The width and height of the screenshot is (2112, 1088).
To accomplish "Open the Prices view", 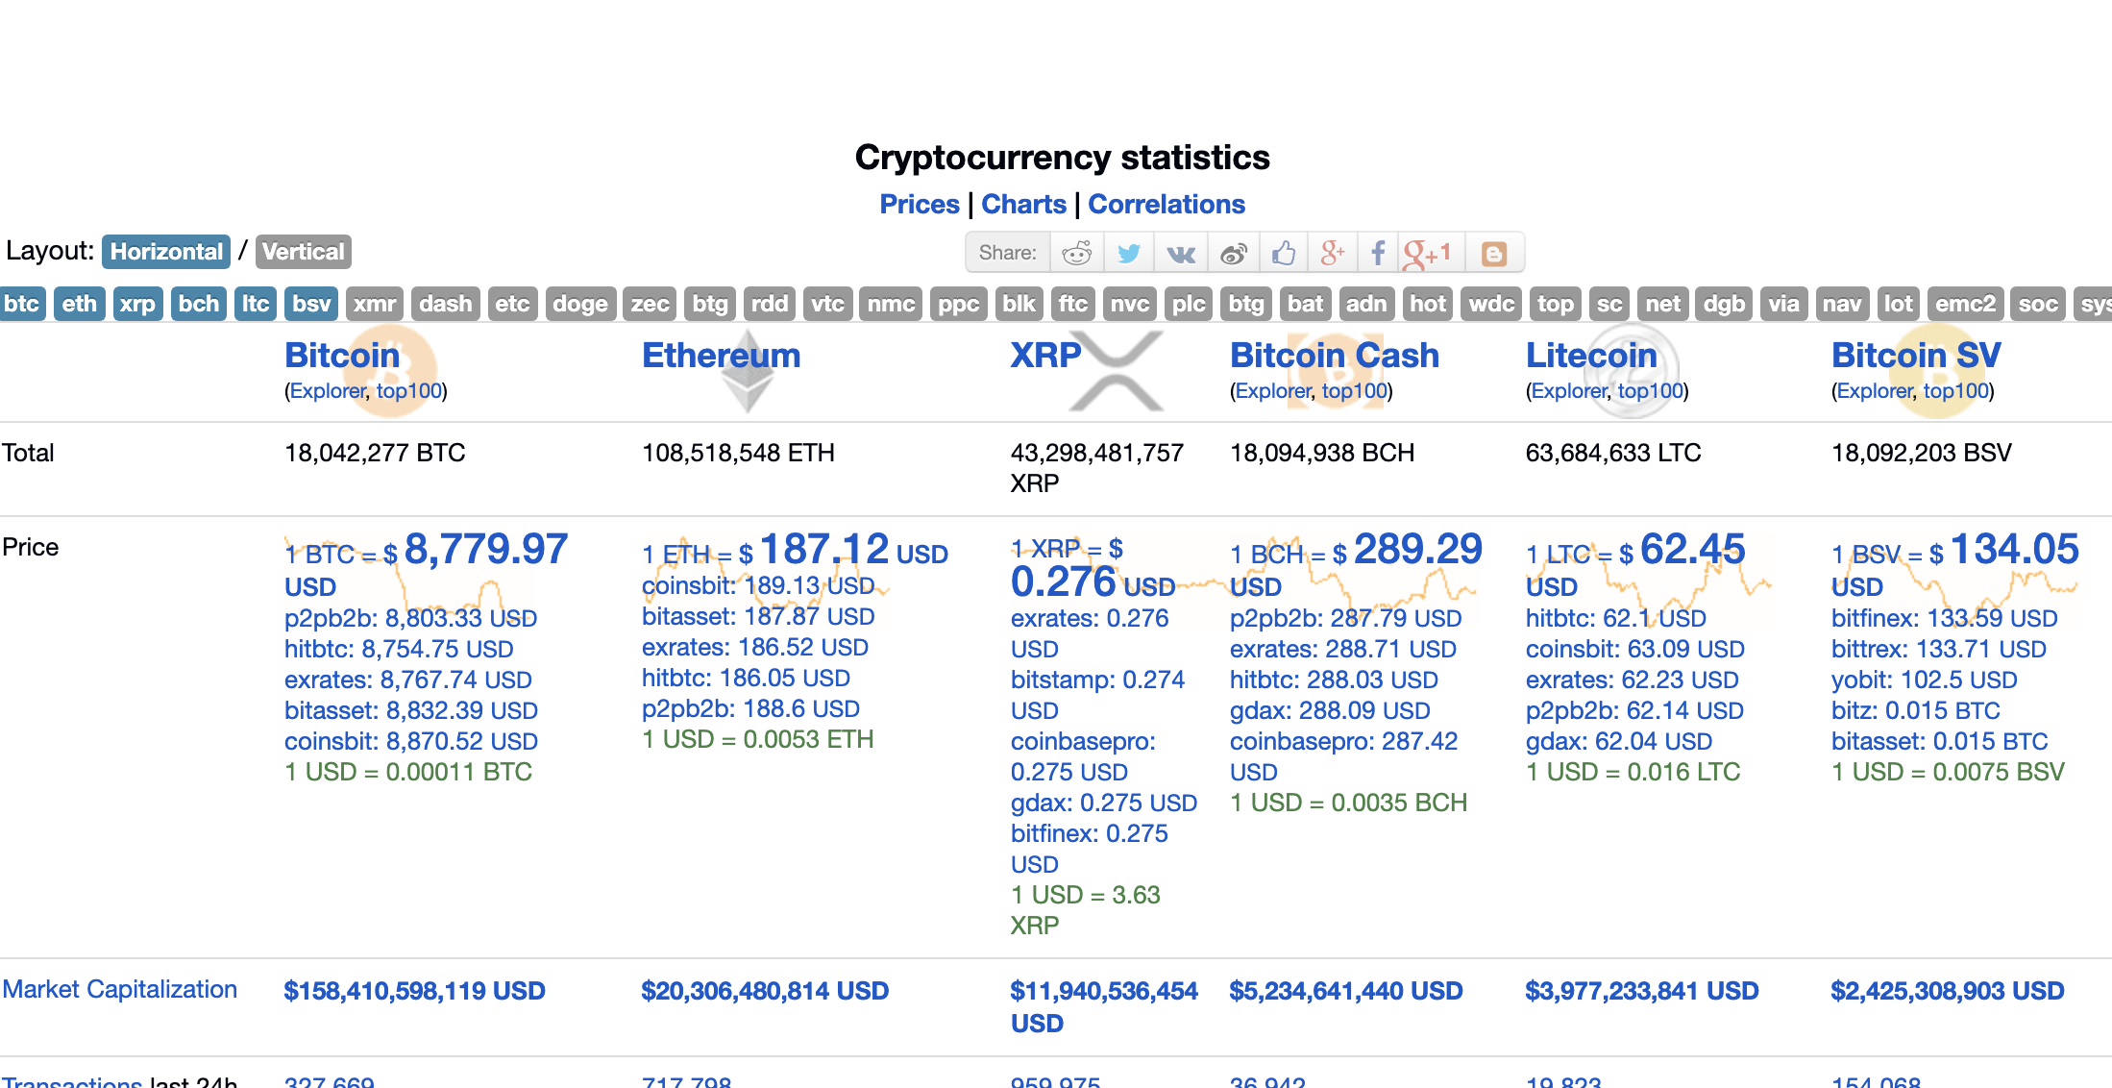I will click(918, 203).
